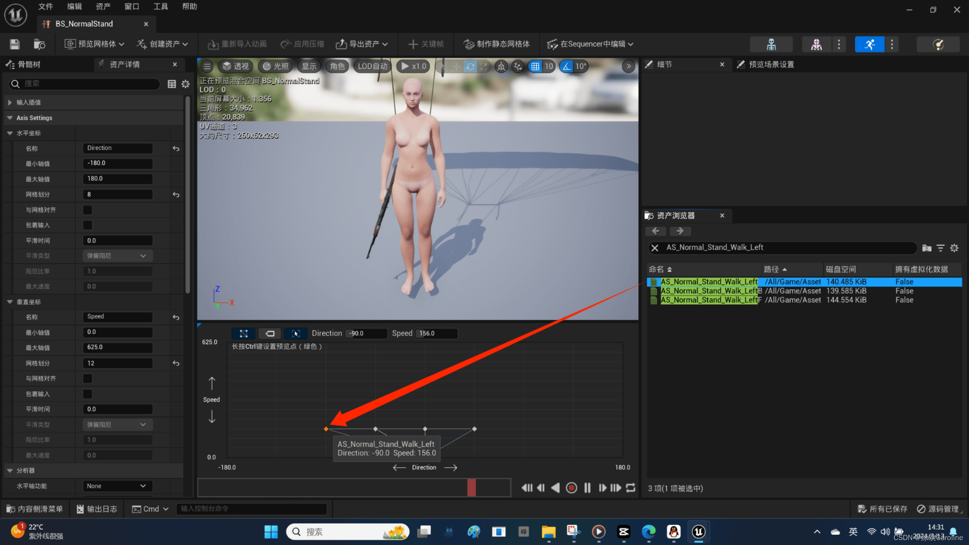Open the 资产 menu
This screenshot has height=545, width=969.
coord(103,6)
